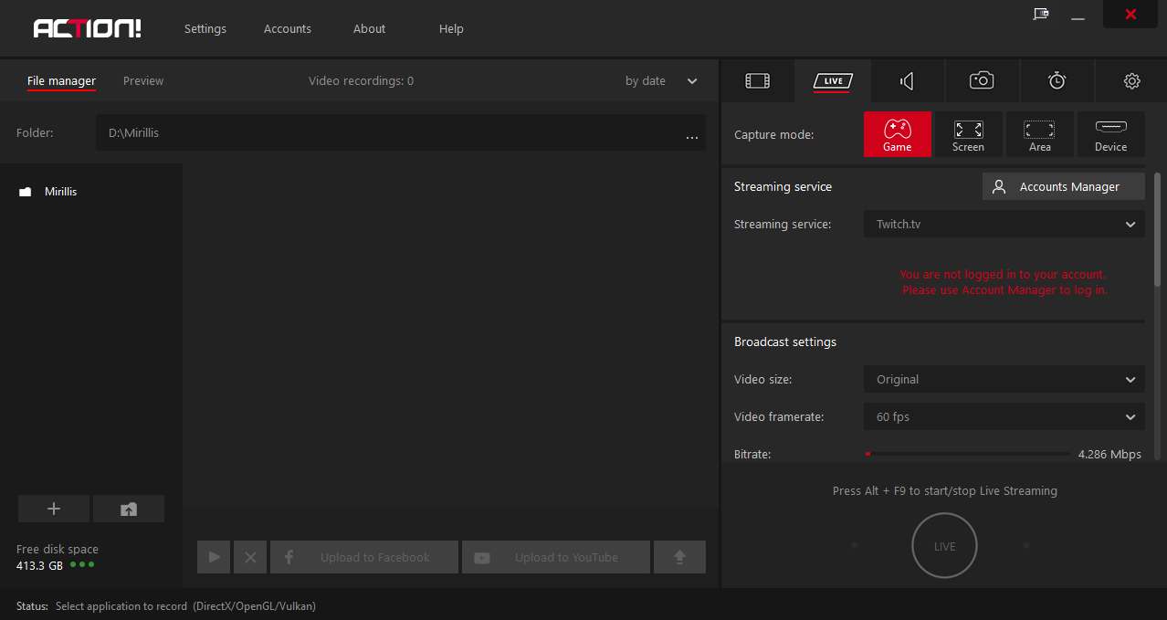Click the upload arrow icon next to YouTube

(x=679, y=557)
